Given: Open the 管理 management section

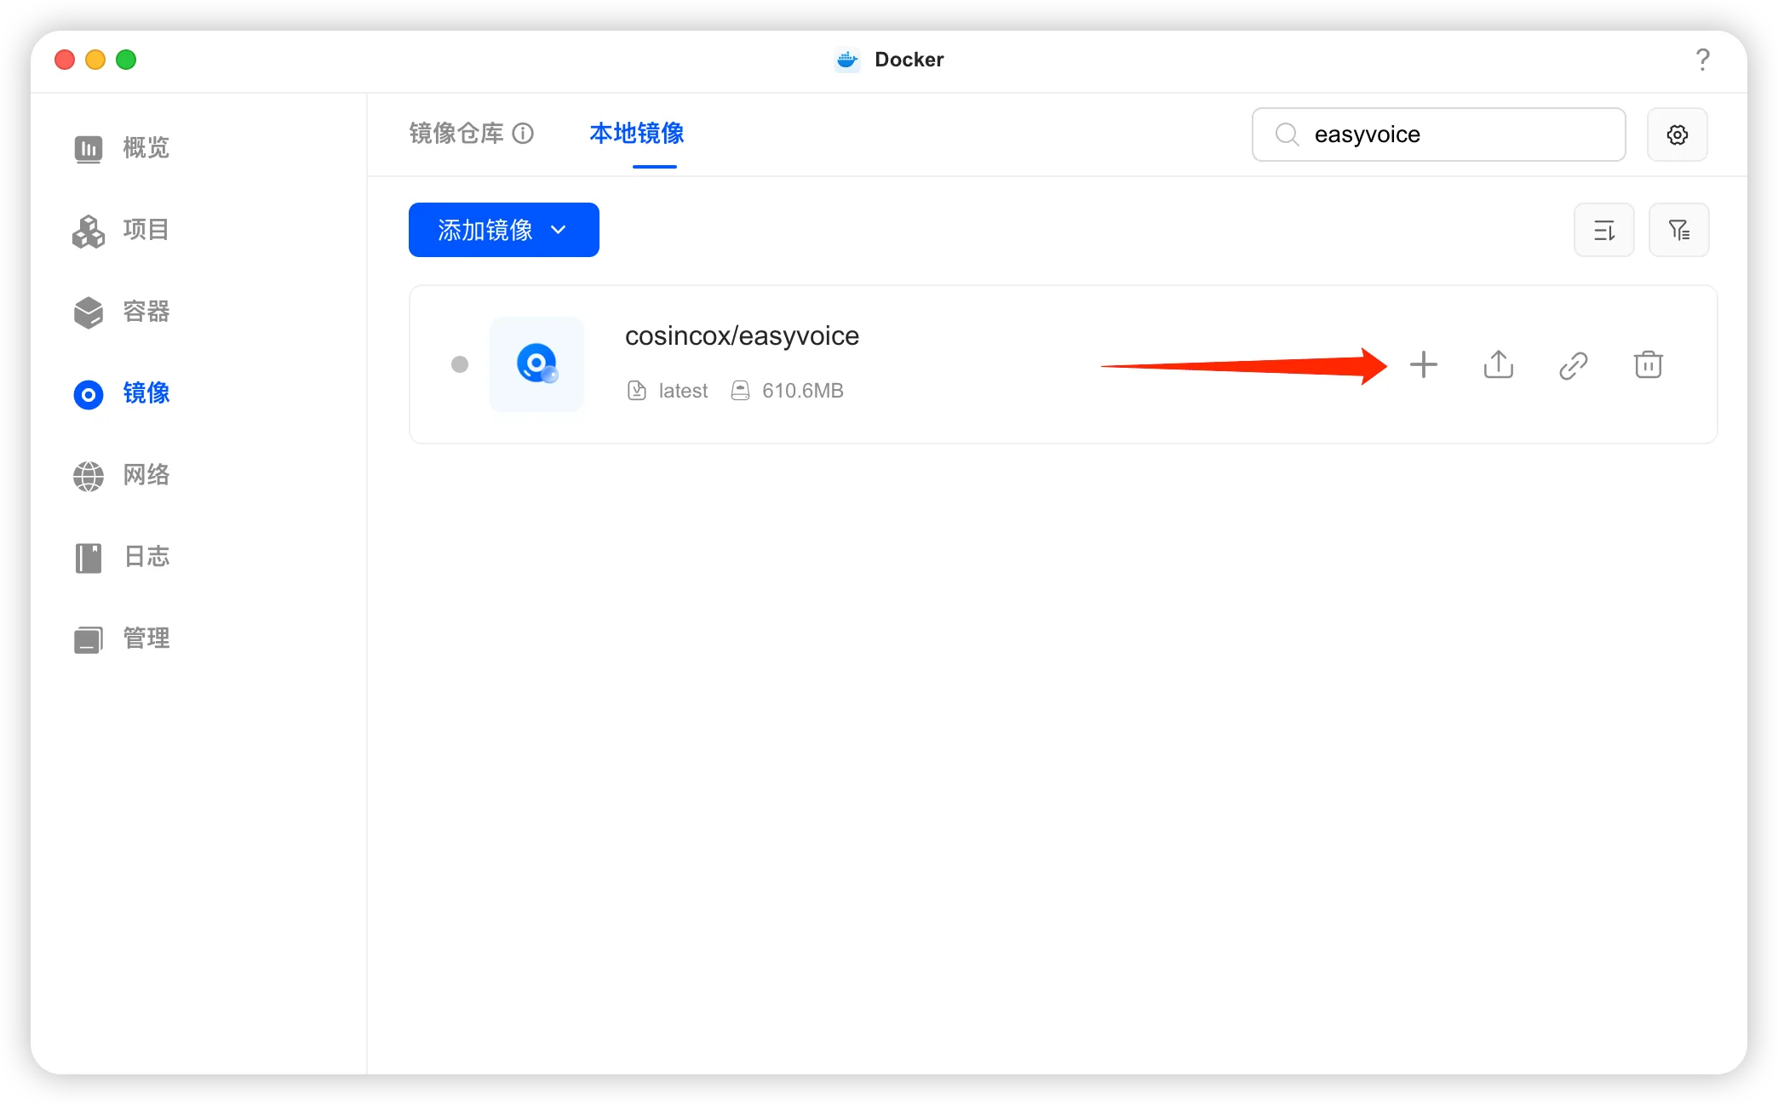Looking at the screenshot, I should pos(122,638).
